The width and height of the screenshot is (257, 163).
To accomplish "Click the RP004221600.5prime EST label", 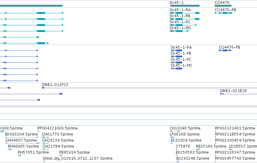I will [57, 128].
